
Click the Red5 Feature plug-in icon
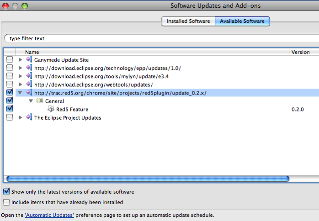coord(51,109)
